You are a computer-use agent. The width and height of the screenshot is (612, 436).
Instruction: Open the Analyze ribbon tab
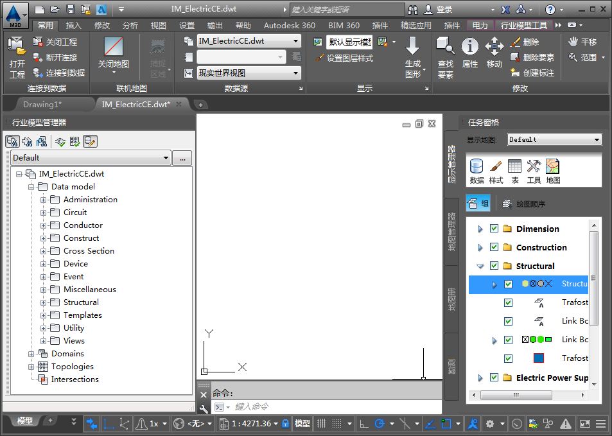click(x=130, y=26)
